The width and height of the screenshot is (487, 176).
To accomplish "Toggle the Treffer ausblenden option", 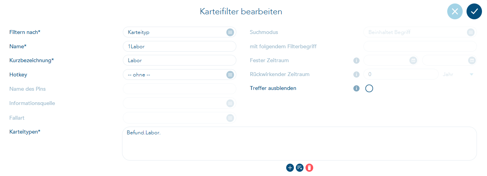I will (x=369, y=88).
